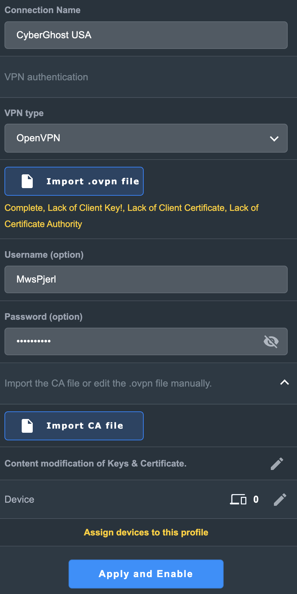Click the Content modification of Keys & Certificate text

pos(95,464)
